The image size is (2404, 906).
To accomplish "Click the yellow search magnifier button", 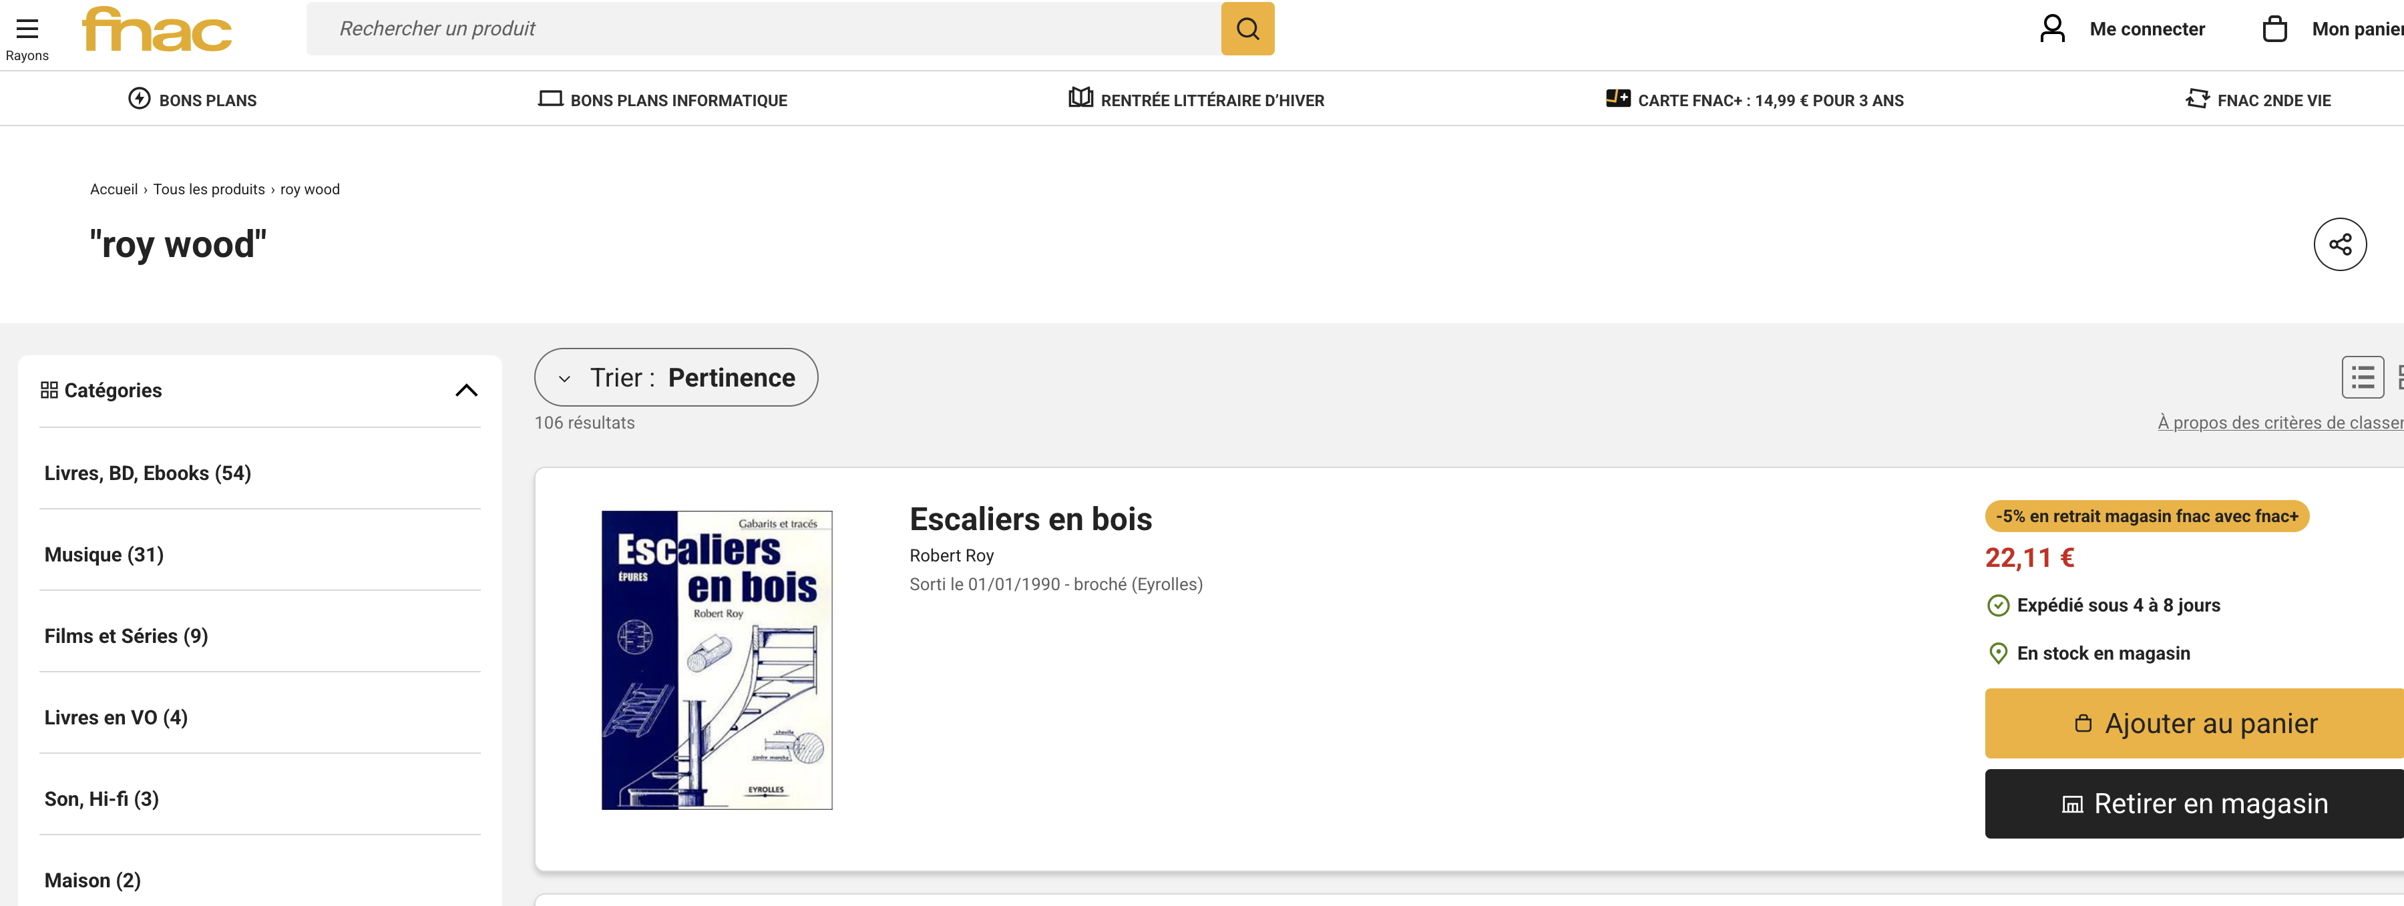I will click(1247, 29).
